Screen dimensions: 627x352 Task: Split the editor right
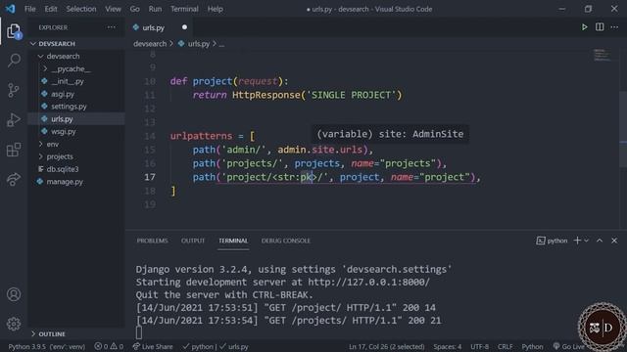[x=600, y=27]
